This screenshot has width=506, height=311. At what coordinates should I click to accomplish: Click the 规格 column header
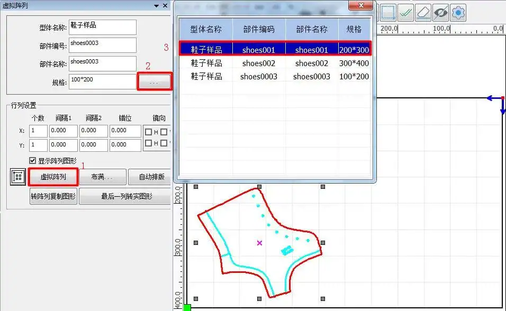(354, 30)
